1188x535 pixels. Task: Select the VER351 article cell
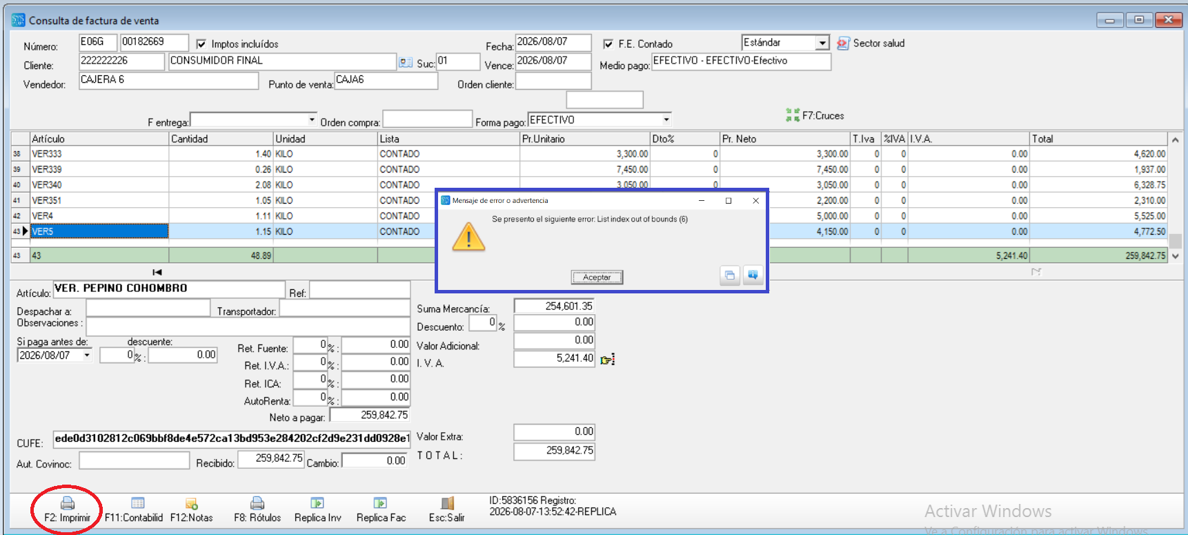(99, 200)
